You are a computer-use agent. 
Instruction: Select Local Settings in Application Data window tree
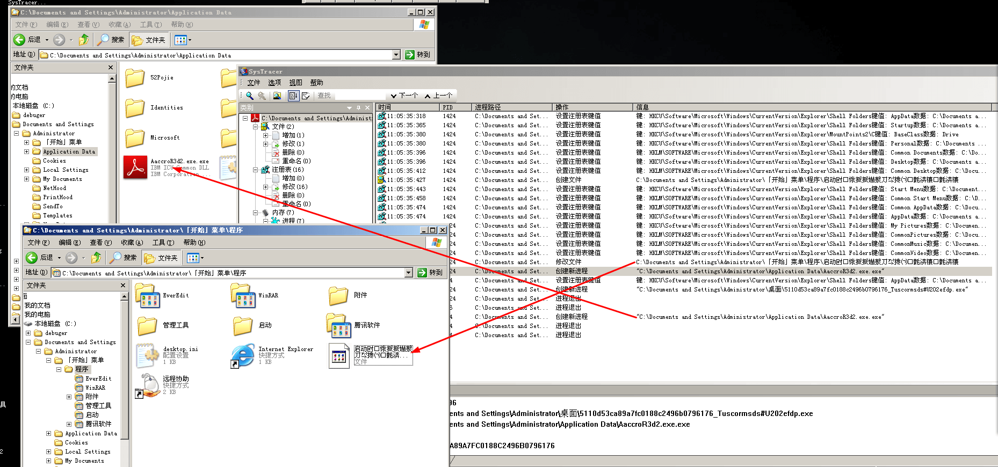click(x=66, y=170)
